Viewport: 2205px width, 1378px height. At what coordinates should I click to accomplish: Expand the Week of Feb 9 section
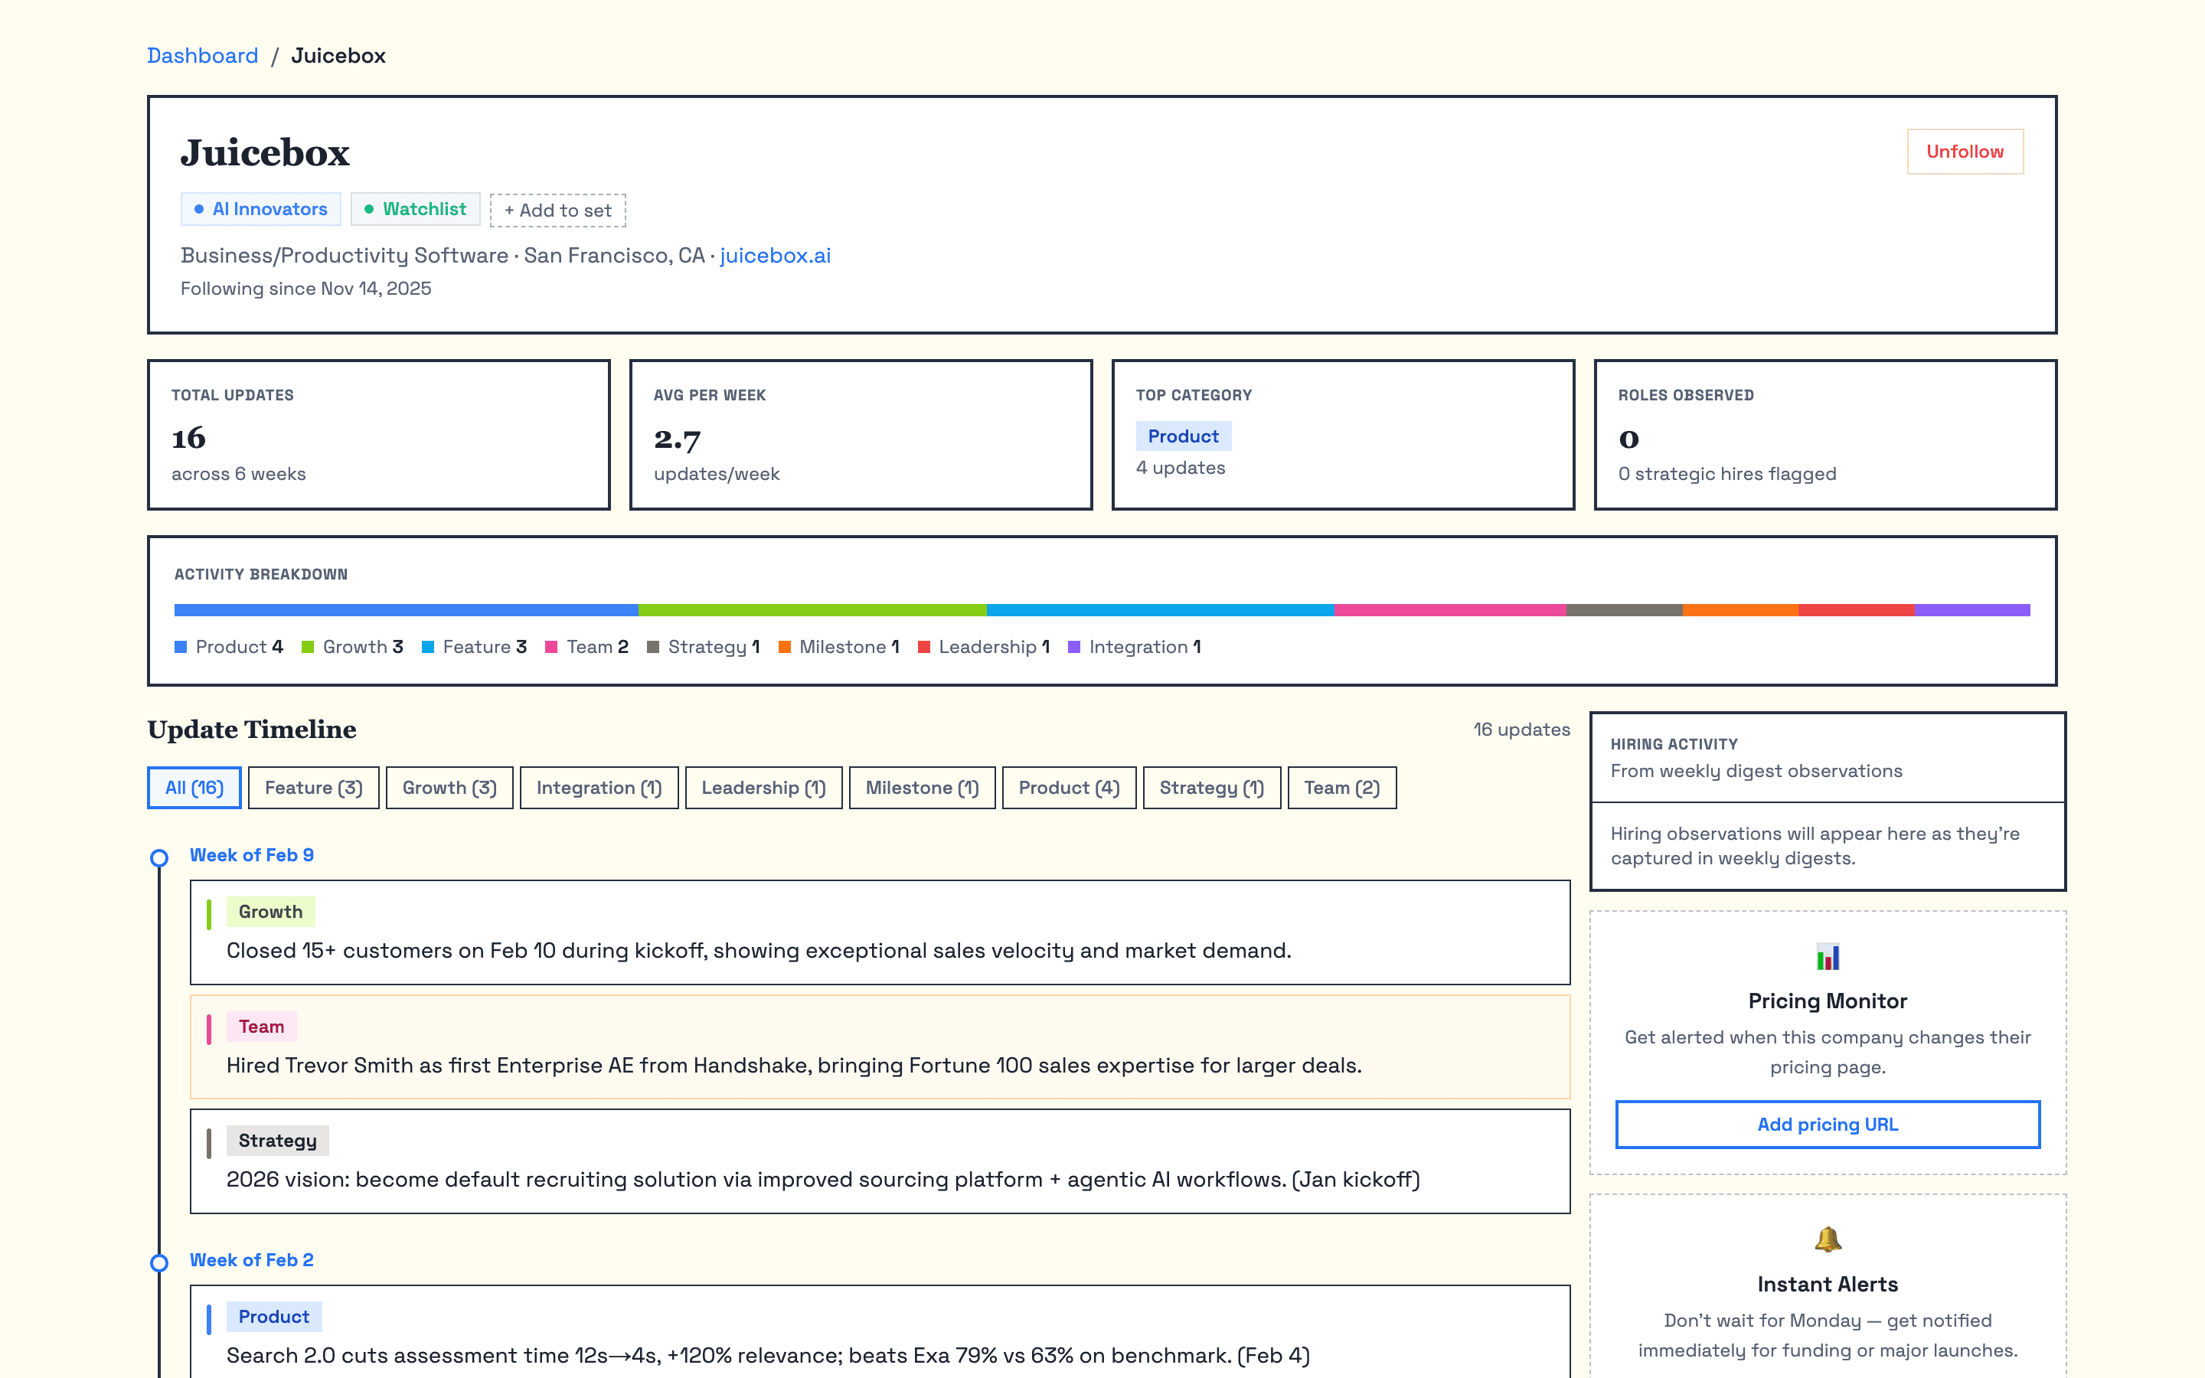point(251,855)
